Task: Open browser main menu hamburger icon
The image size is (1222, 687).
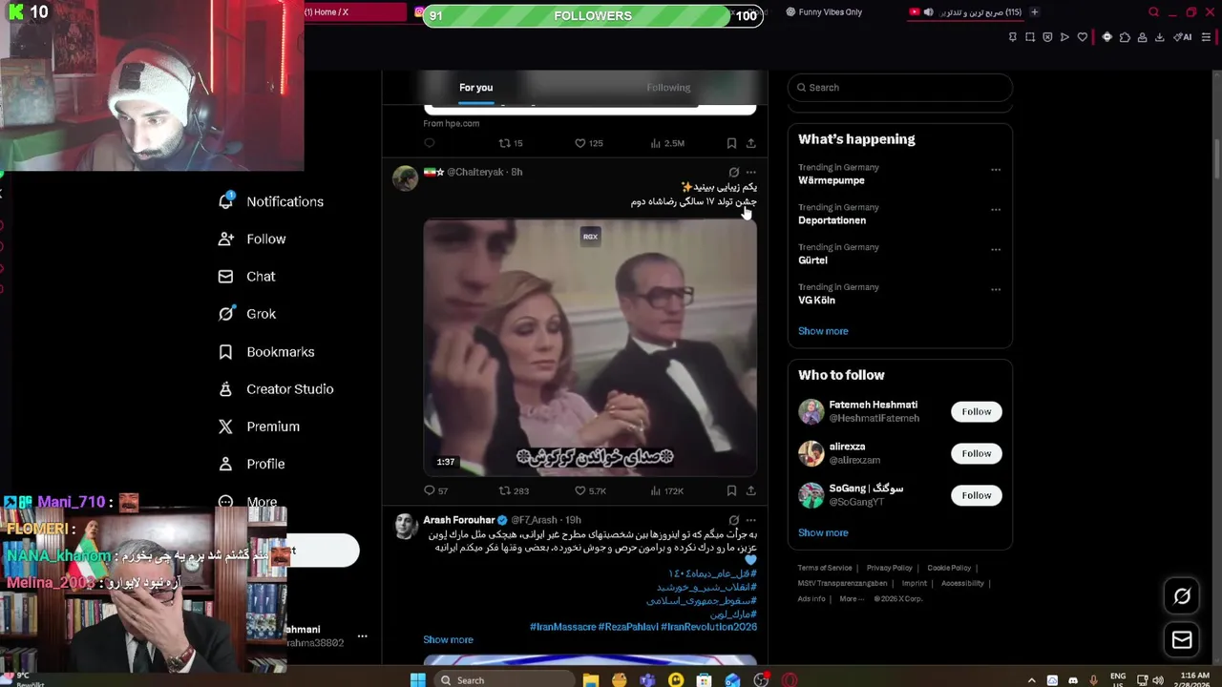Action: (x=1207, y=37)
